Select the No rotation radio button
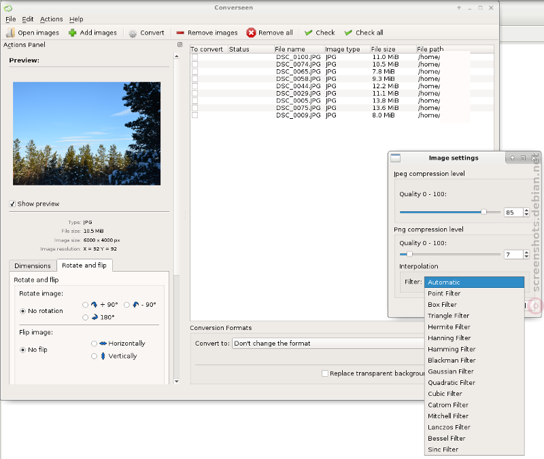The width and height of the screenshot is (544, 459). pyautogui.click(x=23, y=311)
